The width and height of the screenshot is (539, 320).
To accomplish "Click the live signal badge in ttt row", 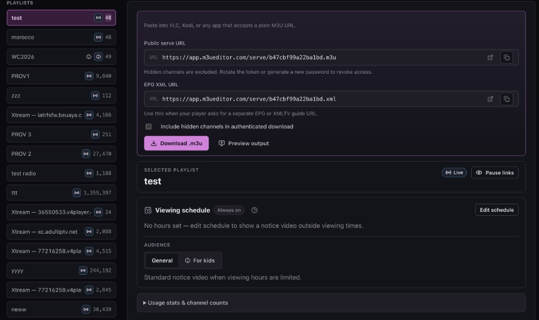I will [x=77, y=193].
